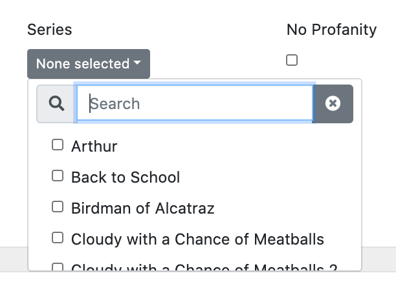Click the Series field label
The height and width of the screenshot is (293, 396).
(x=49, y=29)
